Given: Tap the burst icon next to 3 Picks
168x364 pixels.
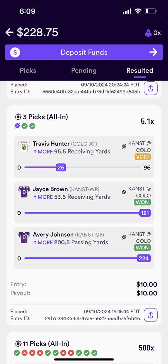Looking at the screenshot, I should (x=18, y=117).
